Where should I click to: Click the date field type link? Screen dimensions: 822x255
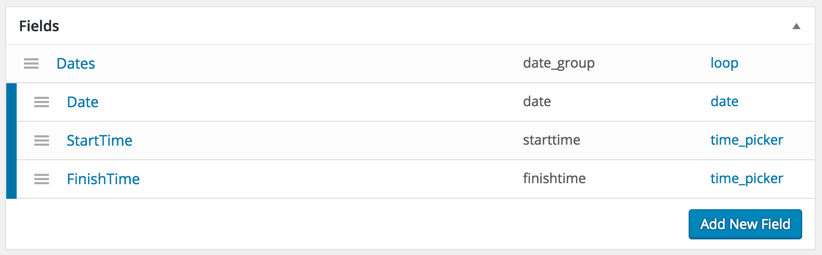724,101
